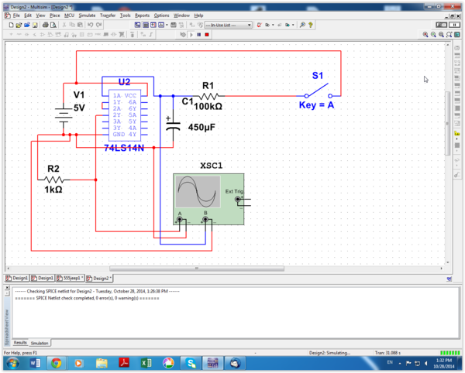This screenshot has width=465, height=373.
Task: Open the In-Use List dropdown
Action: [x=229, y=26]
